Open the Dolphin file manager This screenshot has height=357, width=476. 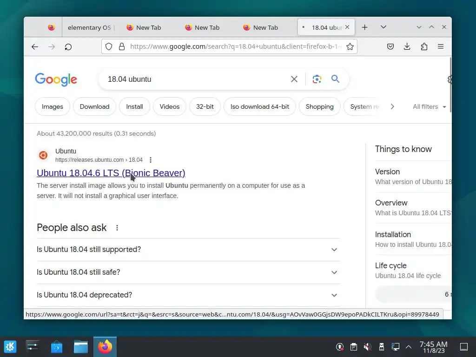coord(81,346)
